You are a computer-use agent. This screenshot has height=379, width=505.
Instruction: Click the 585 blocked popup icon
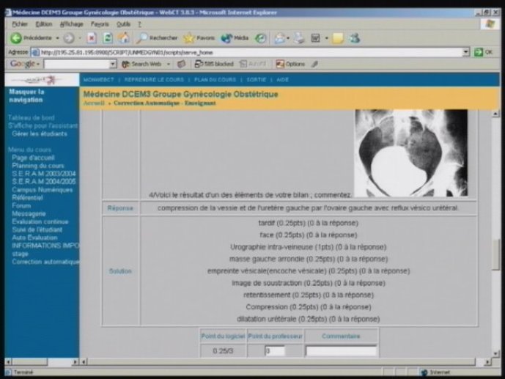coord(214,64)
